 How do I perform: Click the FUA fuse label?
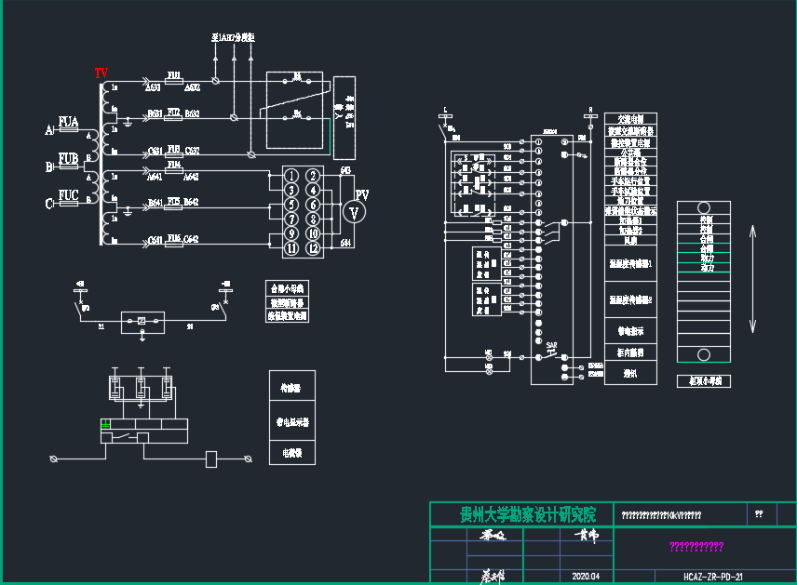tap(68, 121)
